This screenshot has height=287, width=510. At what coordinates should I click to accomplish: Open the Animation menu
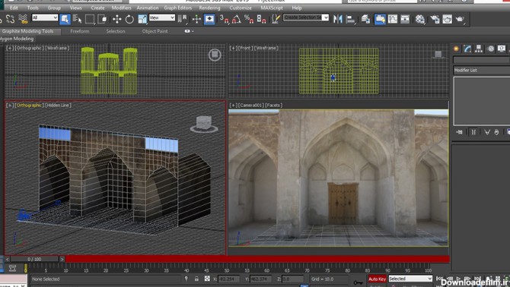coord(148,8)
